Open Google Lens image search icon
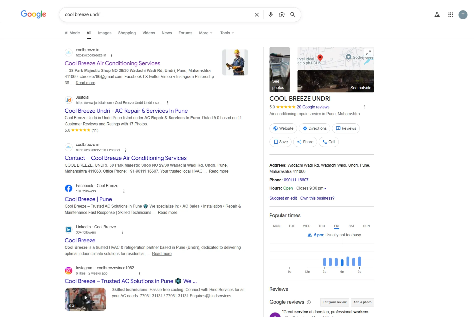Screen dimensions: 474x317 click(x=282, y=15)
